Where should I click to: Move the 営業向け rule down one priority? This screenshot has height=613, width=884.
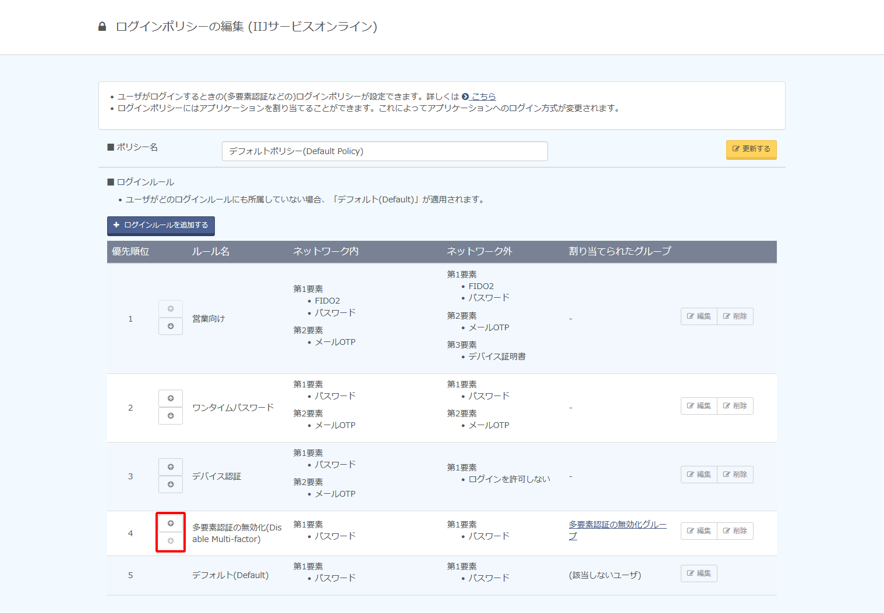171,326
